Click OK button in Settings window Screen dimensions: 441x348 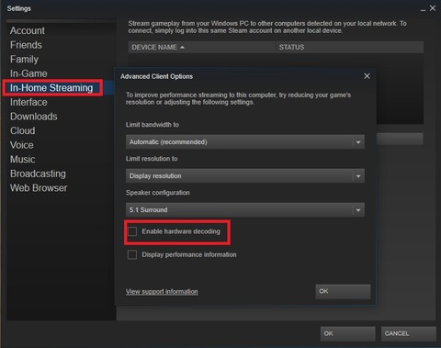pos(348,333)
